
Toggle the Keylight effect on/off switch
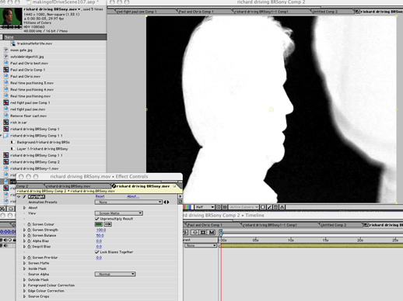coord(24,197)
